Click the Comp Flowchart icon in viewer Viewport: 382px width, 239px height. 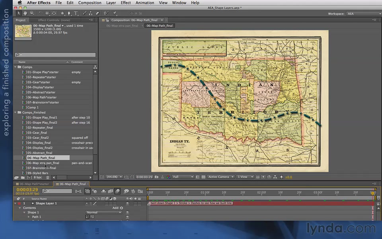(275, 177)
